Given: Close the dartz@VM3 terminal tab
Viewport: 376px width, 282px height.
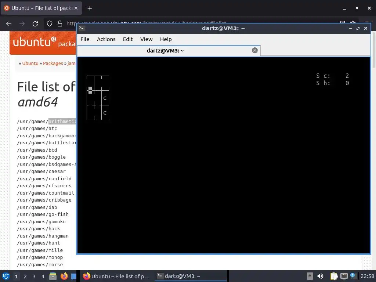Looking at the screenshot, I should (x=255, y=50).
